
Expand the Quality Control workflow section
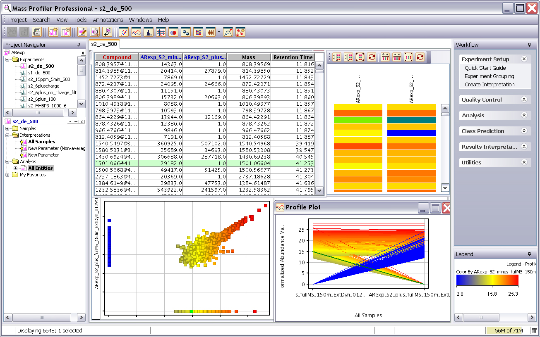tap(524, 100)
